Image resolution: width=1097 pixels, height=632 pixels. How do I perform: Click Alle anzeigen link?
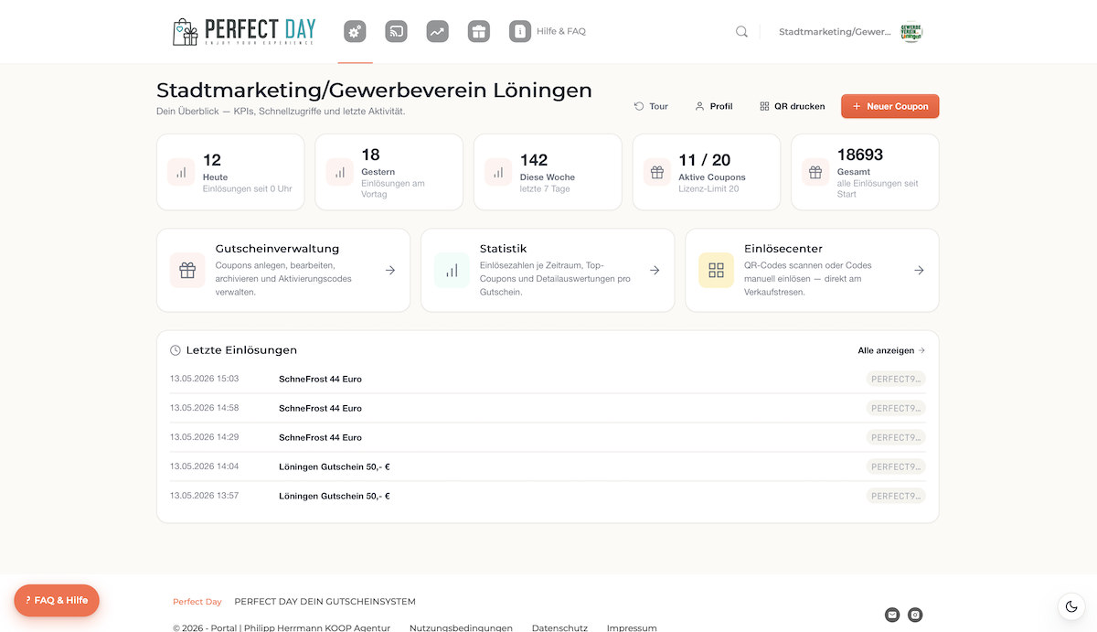coord(891,350)
